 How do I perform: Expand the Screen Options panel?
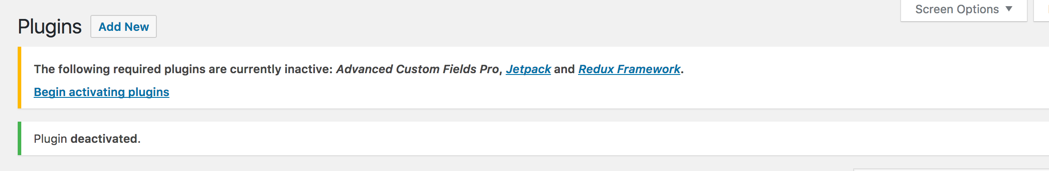point(964,10)
